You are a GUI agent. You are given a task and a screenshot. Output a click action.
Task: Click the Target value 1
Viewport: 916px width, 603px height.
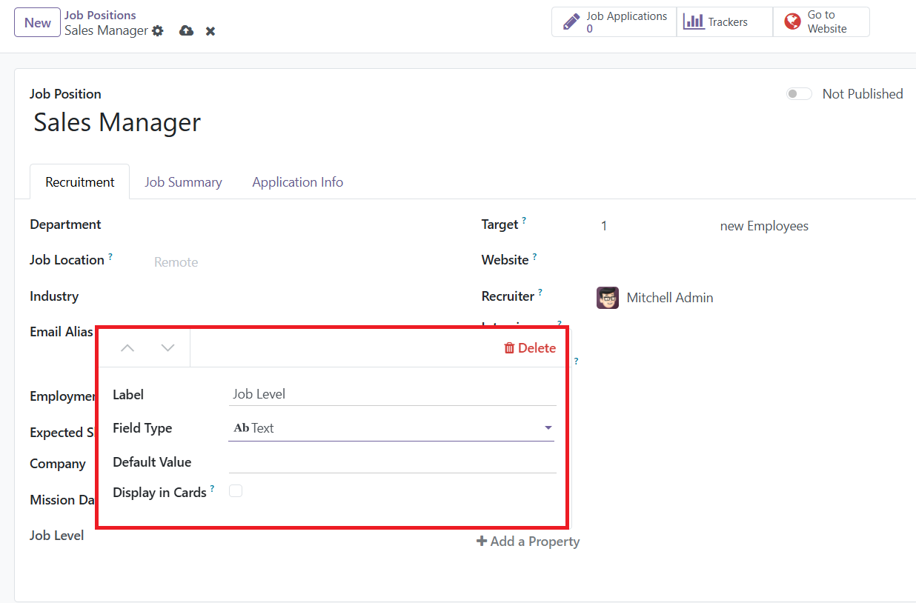tap(604, 226)
